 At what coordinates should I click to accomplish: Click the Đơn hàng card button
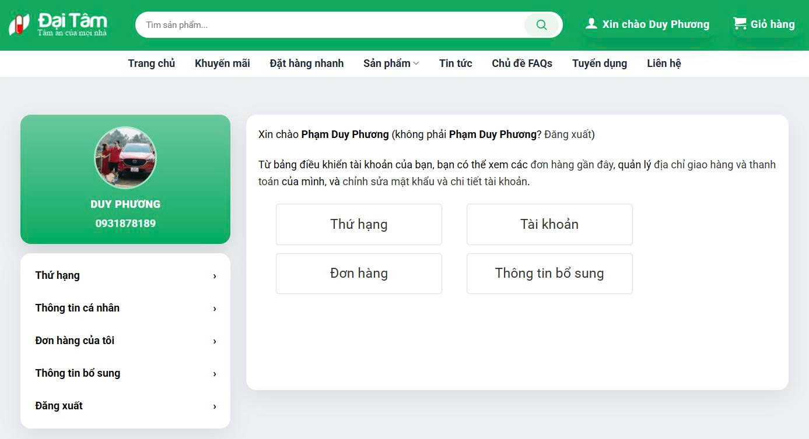tap(359, 273)
